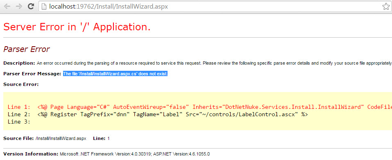
Task: Click the browser forward arrow
Action: point(19,7)
